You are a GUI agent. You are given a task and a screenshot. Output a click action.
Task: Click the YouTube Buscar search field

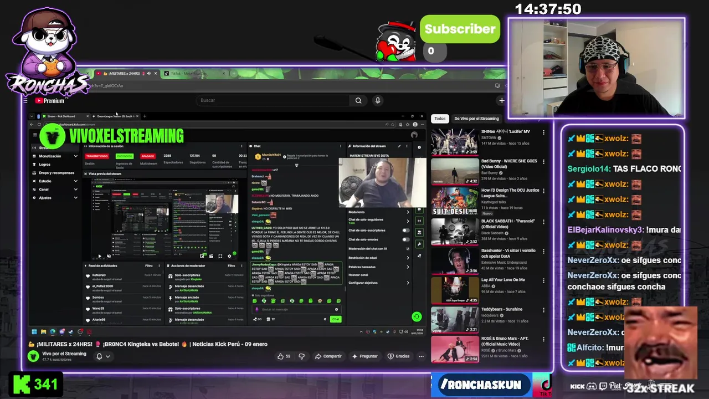tap(274, 100)
